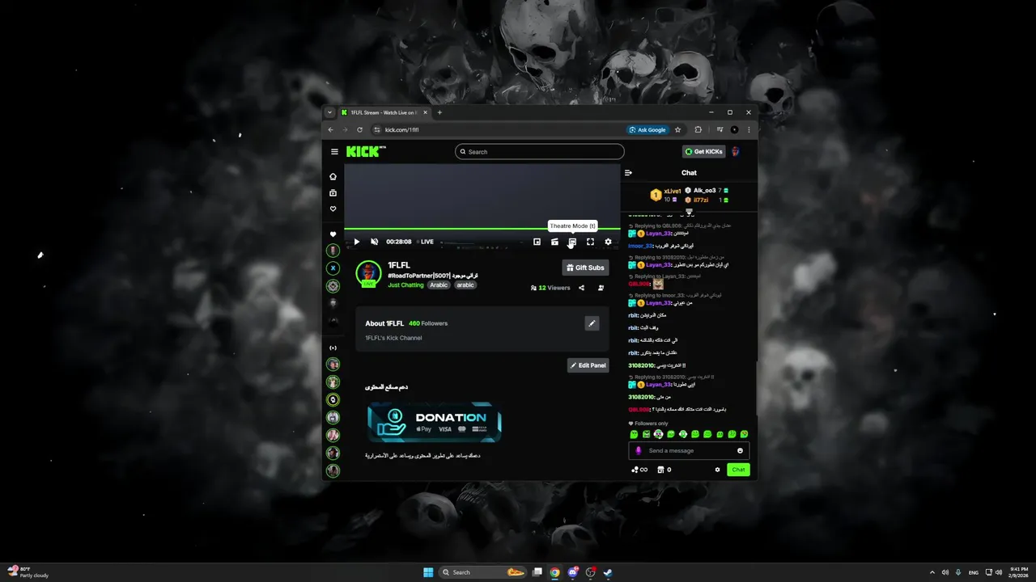The image size is (1036, 582).
Task: Click solid heart icon in Kick sidebar
Action: point(333,234)
